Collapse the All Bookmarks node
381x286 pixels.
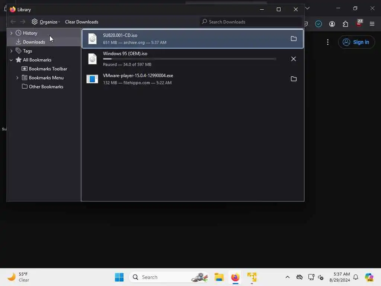pos(11,60)
